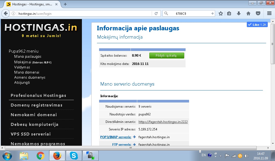This screenshot has height=161, width=275.
Task: Show hidden tray icons arrow
Action: pyautogui.click(x=221, y=156)
